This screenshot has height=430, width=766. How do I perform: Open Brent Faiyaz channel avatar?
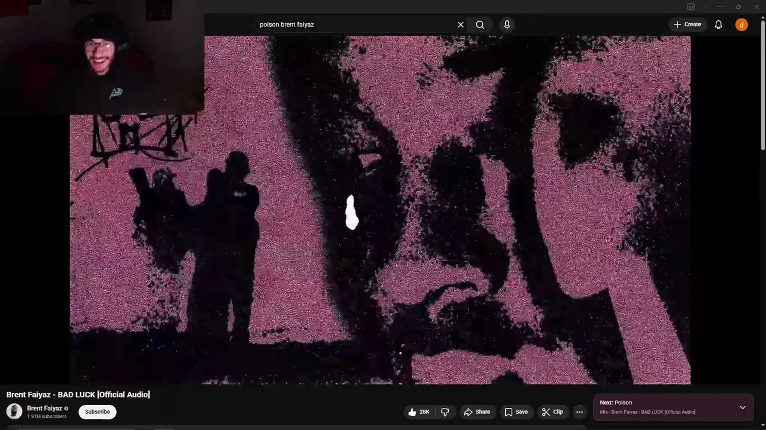pos(14,411)
